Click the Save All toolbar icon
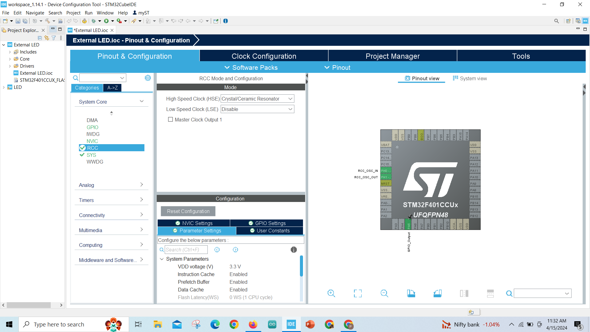The width and height of the screenshot is (590, 332). coord(25,21)
